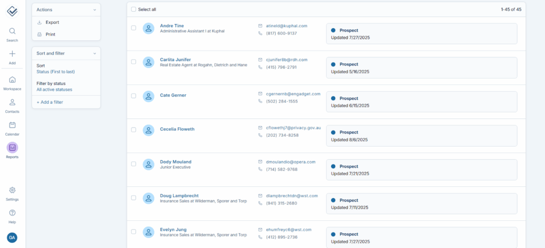Open All active statuses filter
Screen dimensions: 545x248
(x=54, y=90)
